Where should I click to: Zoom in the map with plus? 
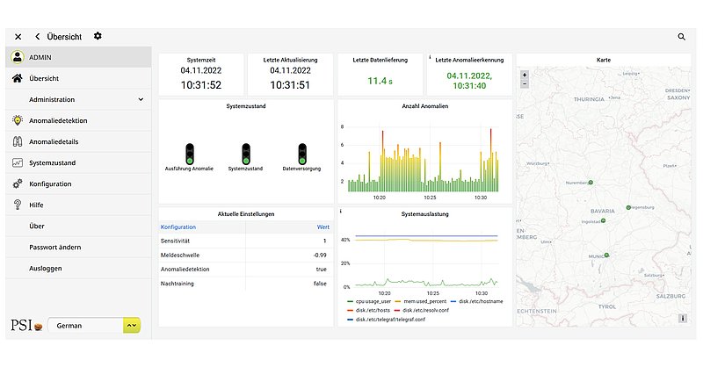click(x=525, y=76)
